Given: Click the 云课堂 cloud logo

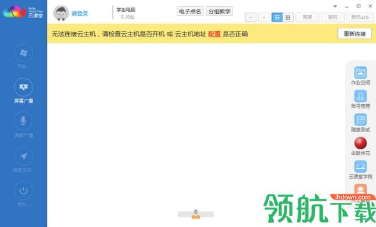Looking at the screenshot, I should tap(23, 12).
